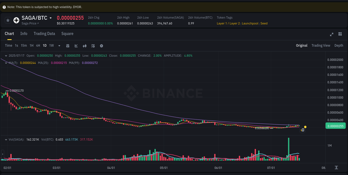Viewport: 348px width, 175px height.
Task: Open the compare/overlay candles icon
Action: tap(85, 46)
